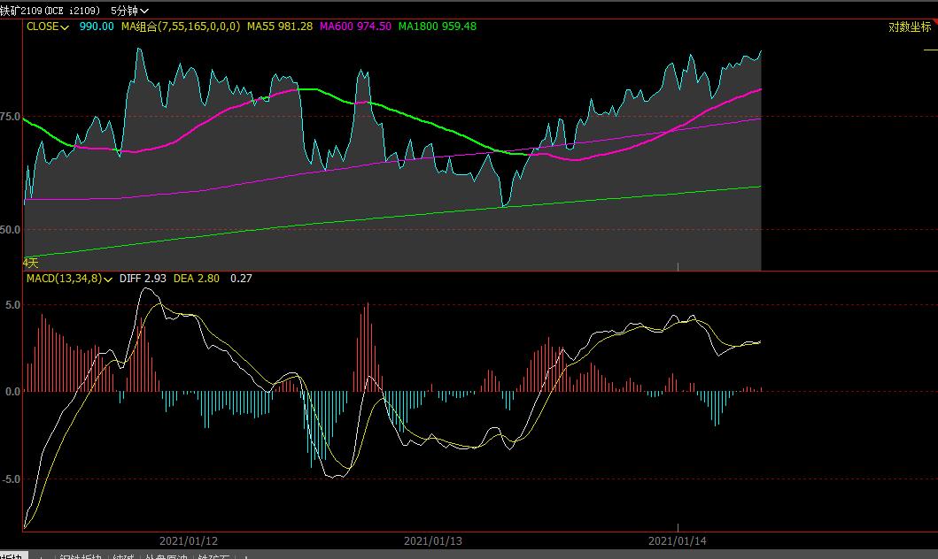Click the 75.0 price axis label
938x559 pixels.
11,116
